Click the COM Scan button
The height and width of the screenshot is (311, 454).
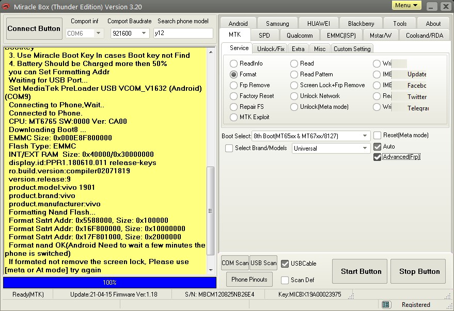coord(235,263)
